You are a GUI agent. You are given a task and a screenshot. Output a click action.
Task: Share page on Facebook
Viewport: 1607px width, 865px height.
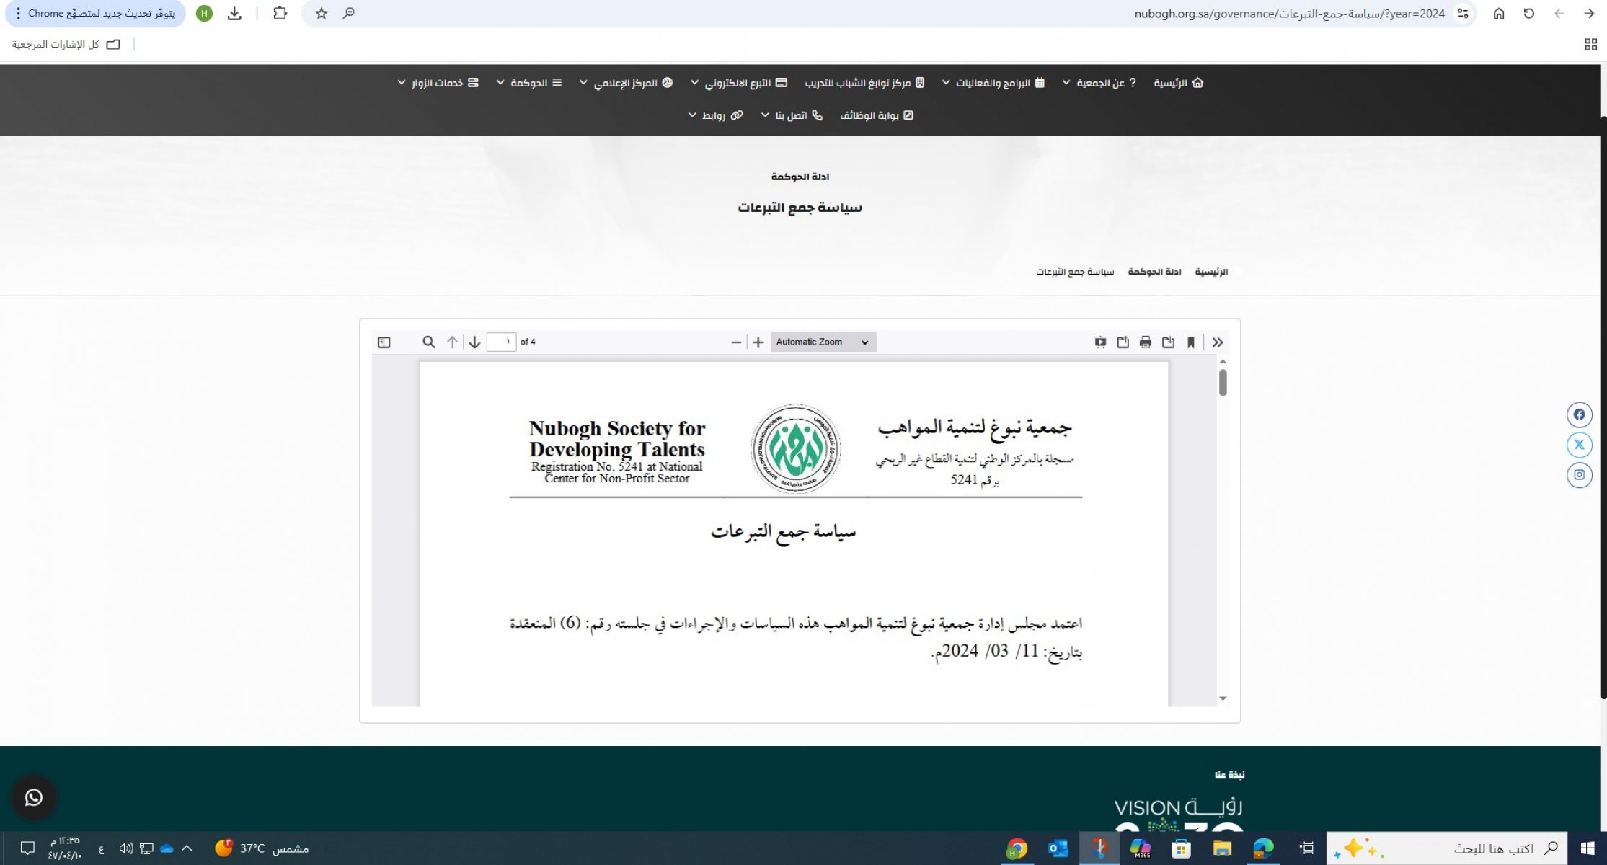[x=1579, y=414]
